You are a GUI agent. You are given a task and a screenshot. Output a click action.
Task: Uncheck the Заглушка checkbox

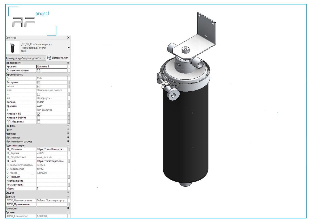tap(38, 83)
